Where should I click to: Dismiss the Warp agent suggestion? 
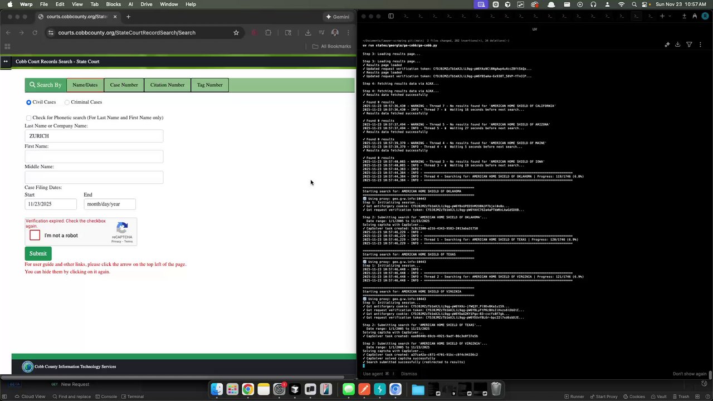(x=409, y=374)
